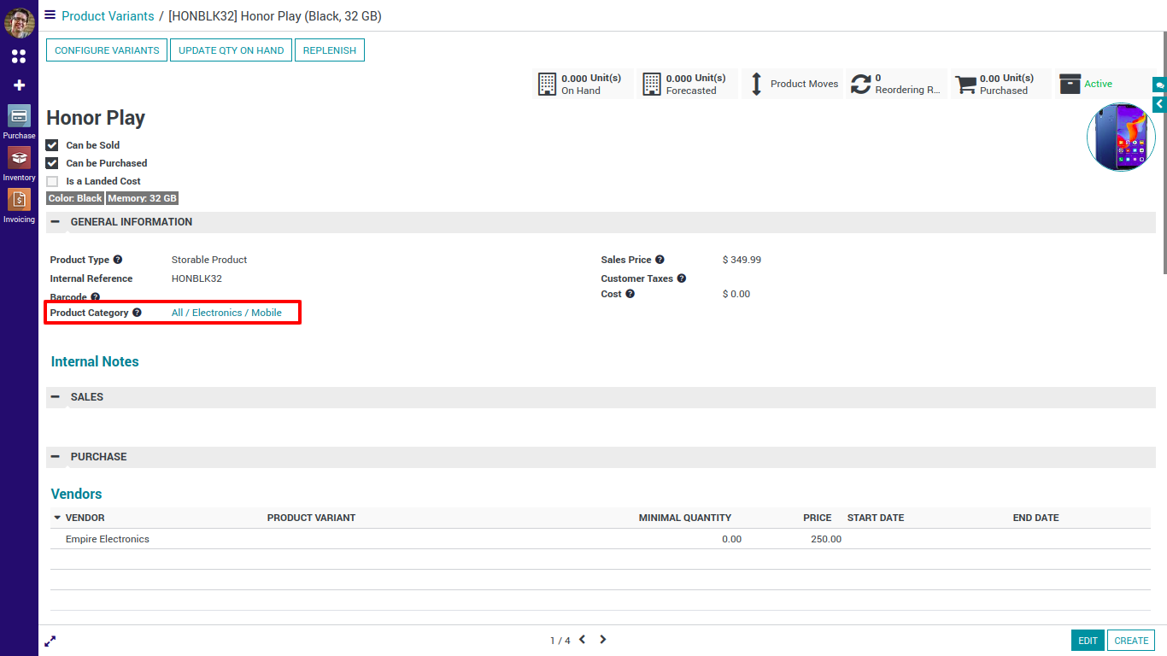Toggle the Can be Purchased checkbox
The height and width of the screenshot is (656, 1167).
(x=52, y=163)
